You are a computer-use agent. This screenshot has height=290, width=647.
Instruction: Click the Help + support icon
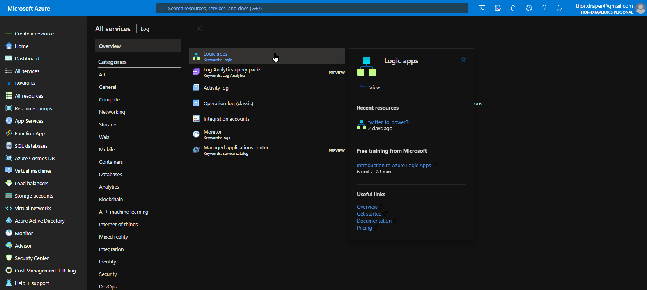pyautogui.click(x=9, y=283)
